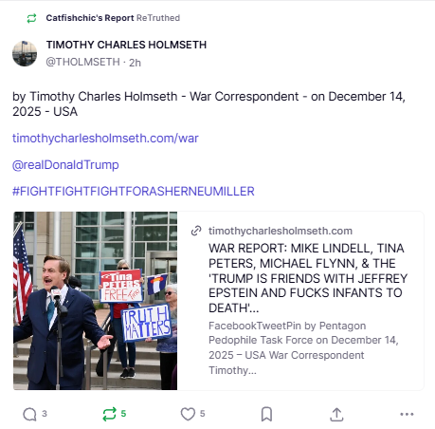Click the article description snippet text
The image size is (435, 429).
(x=303, y=347)
